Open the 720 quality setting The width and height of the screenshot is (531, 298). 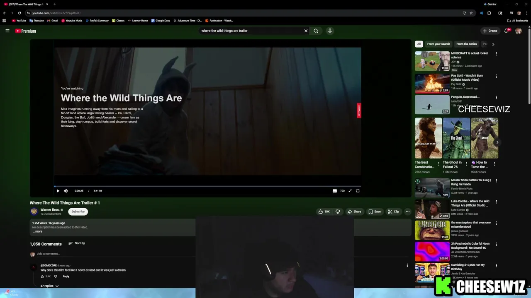point(342,191)
